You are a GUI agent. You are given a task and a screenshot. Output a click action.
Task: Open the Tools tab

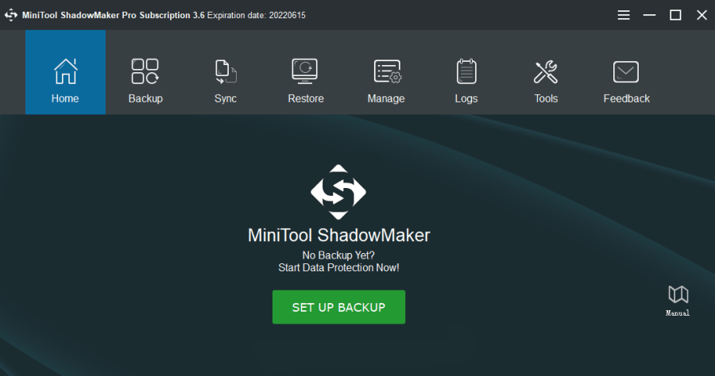tap(546, 72)
